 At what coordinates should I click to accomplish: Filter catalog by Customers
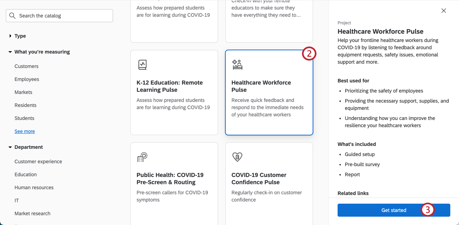(x=26, y=66)
